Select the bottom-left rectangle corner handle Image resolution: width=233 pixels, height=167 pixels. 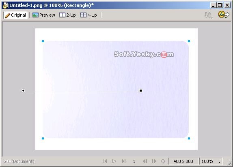pos(43,139)
